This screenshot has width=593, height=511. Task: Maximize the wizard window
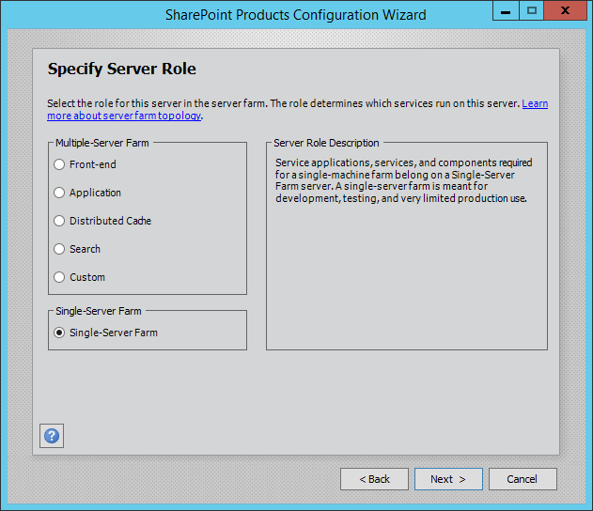tap(532, 11)
